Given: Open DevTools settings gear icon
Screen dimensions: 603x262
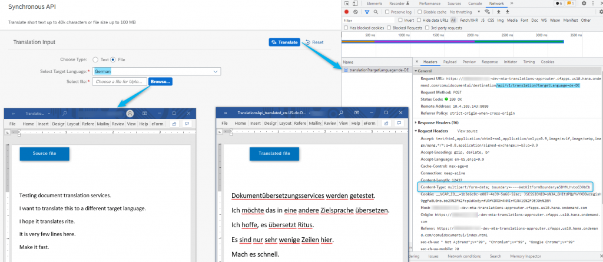Looking at the screenshot, I should (x=584, y=4).
